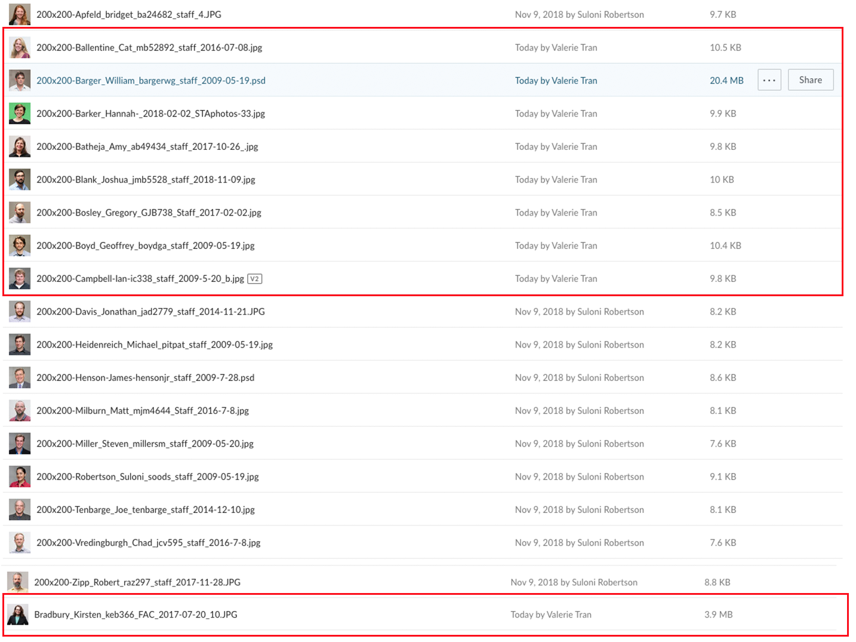Click the 8.6 KB size of Henson-James file
The height and width of the screenshot is (642, 856).
[723, 378]
